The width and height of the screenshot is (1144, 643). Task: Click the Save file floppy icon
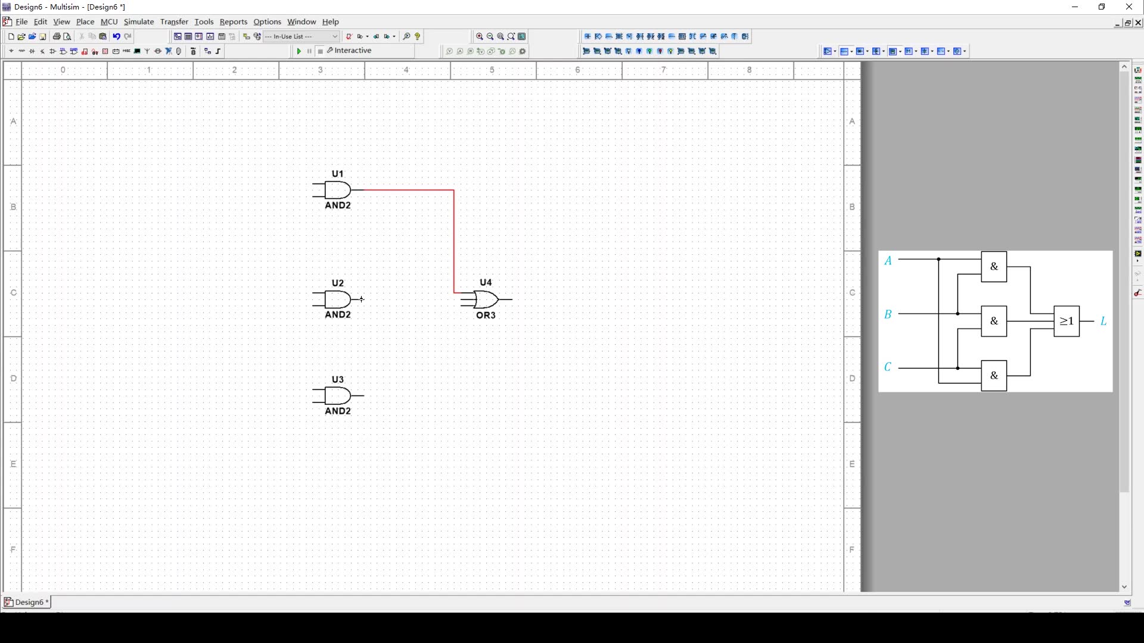click(x=43, y=36)
